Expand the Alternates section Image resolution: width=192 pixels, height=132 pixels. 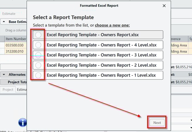4,75
